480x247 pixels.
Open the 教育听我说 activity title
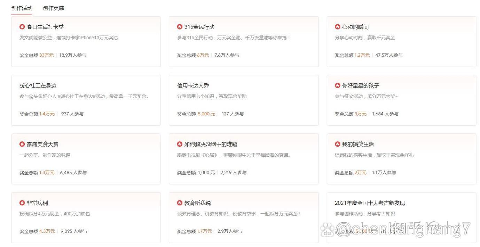coord(198,203)
